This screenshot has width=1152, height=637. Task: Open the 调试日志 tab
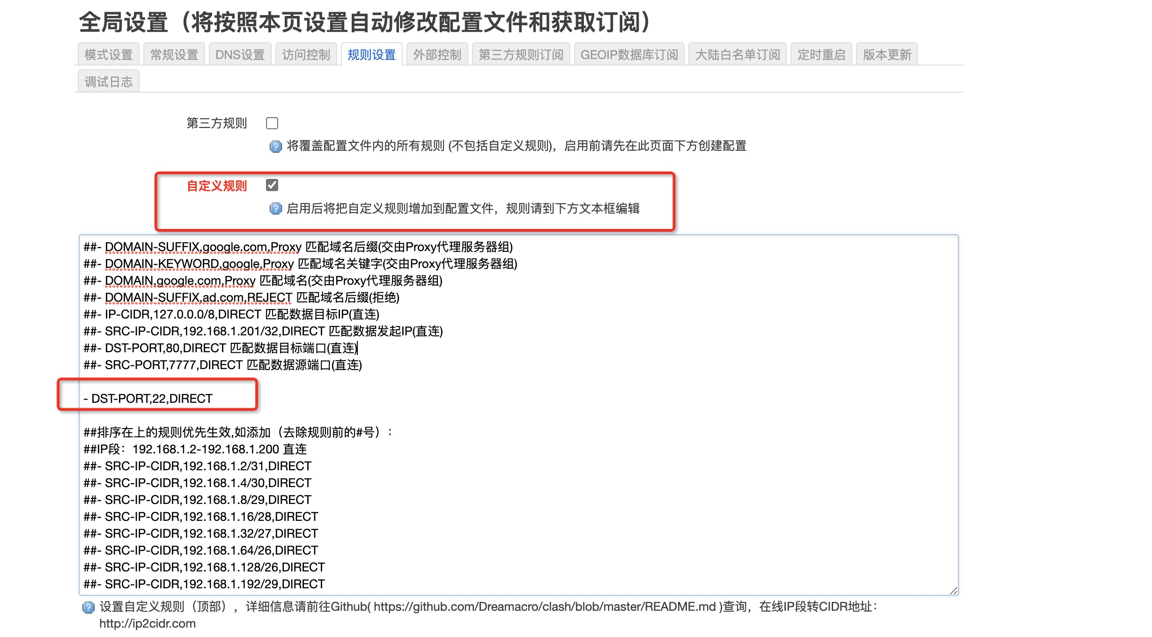pos(108,81)
